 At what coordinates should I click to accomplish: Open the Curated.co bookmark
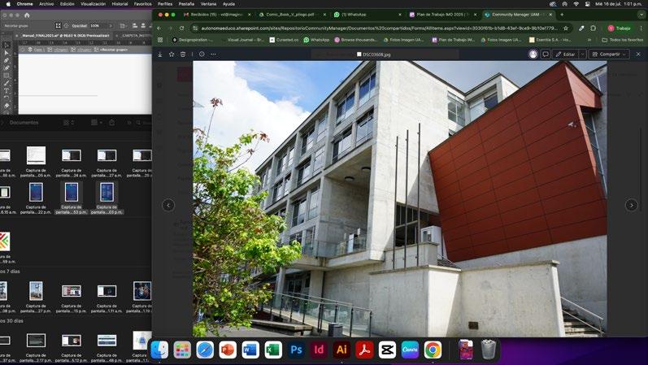(x=284, y=40)
